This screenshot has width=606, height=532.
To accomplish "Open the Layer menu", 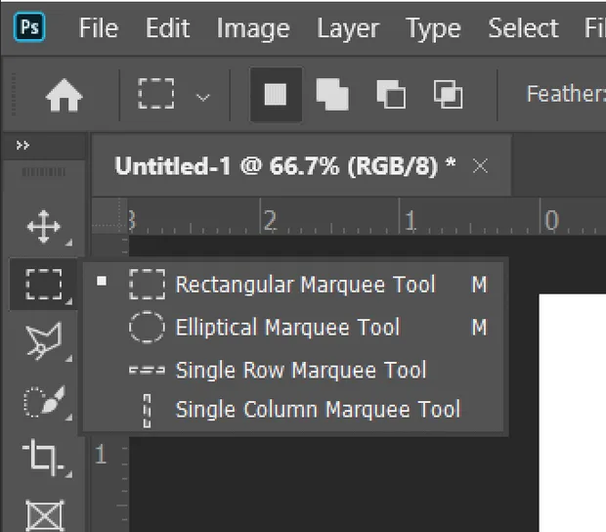I will coord(348,29).
